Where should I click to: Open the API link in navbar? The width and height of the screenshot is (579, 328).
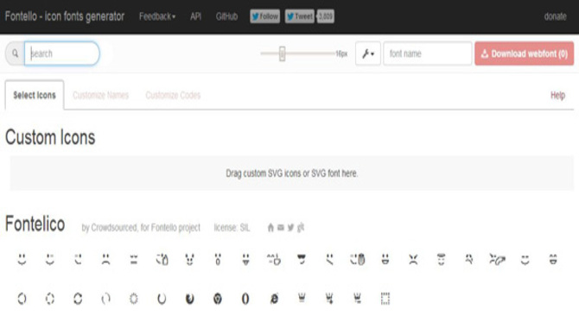[195, 16]
